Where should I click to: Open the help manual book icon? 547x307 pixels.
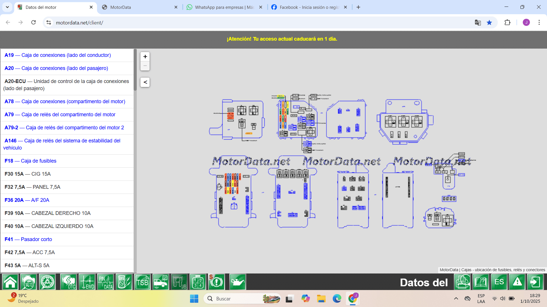481,282
